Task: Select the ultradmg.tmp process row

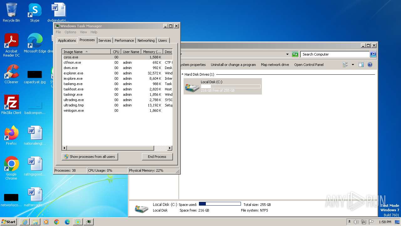Action: pyautogui.click(x=117, y=105)
